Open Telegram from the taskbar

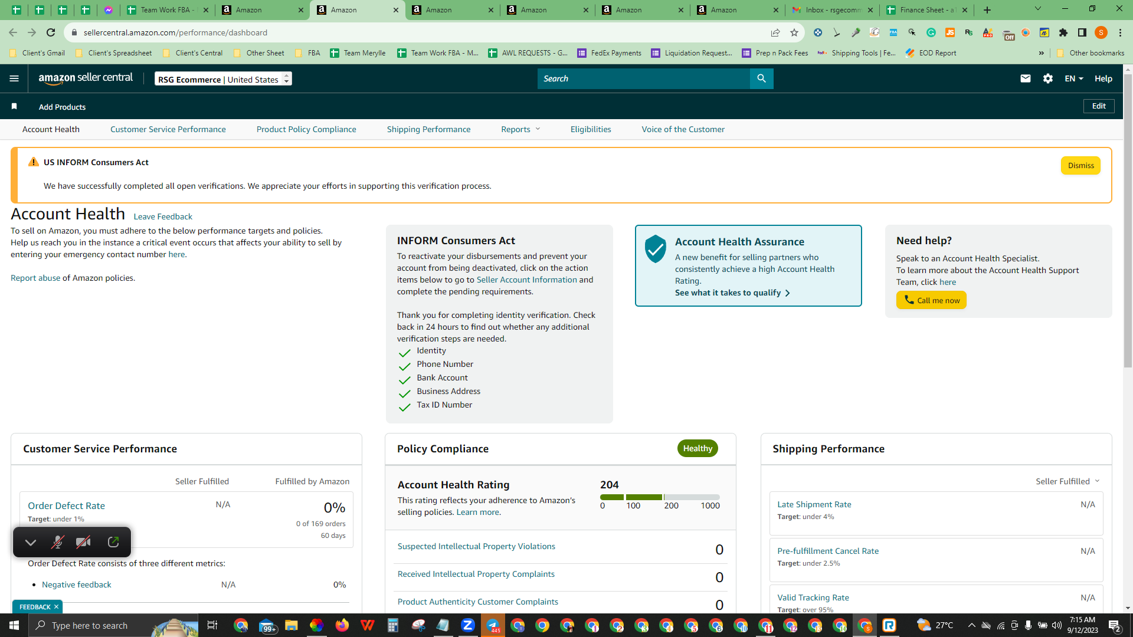click(x=493, y=625)
